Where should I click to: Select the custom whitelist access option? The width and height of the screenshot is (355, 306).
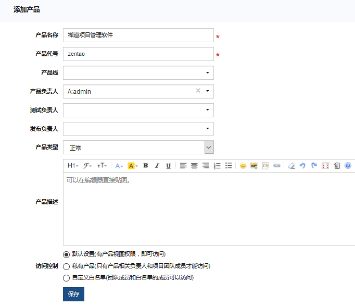click(66, 278)
